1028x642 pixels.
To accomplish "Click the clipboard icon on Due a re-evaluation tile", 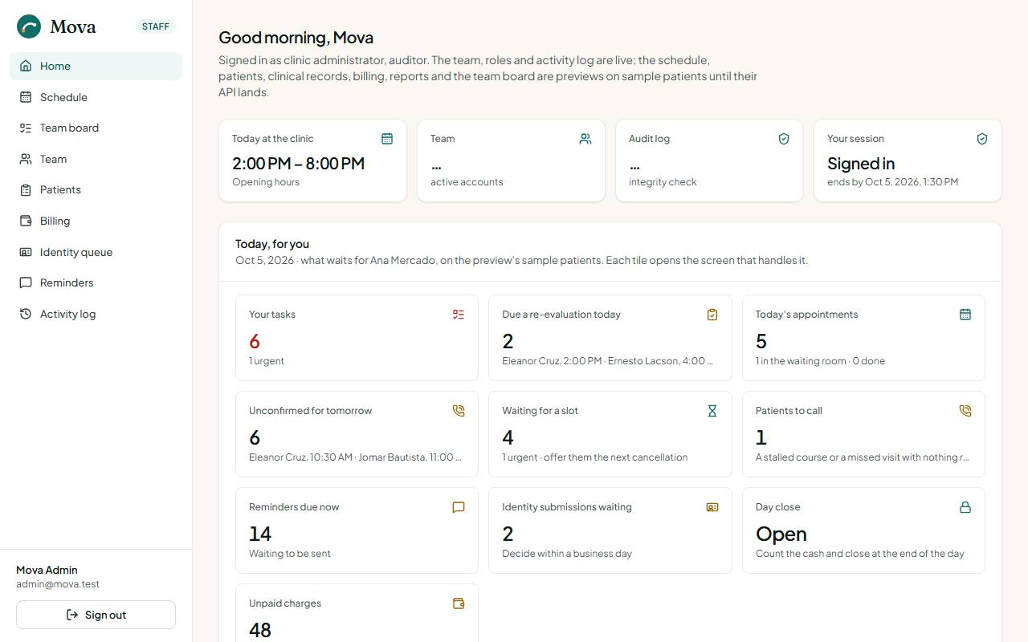I will tap(712, 315).
